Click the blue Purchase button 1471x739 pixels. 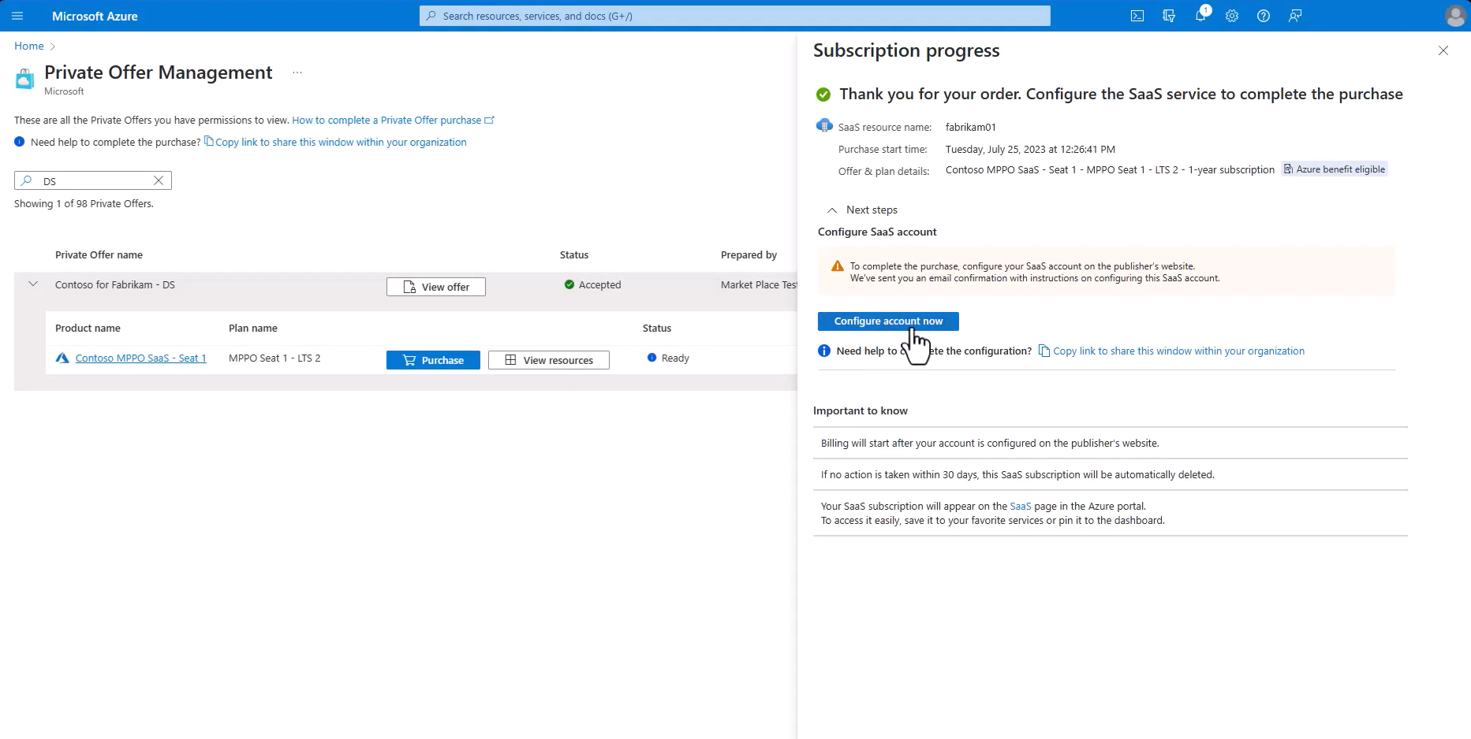tap(433, 360)
